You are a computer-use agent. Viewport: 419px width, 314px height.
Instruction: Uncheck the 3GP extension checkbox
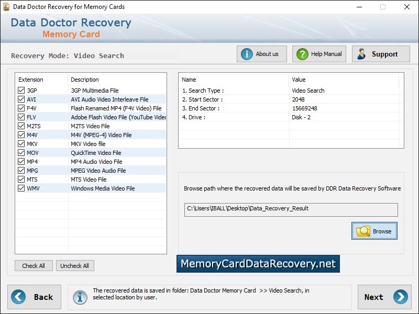21,90
